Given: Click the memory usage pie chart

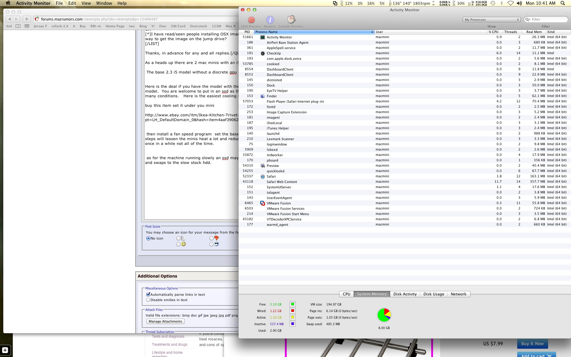Looking at the screenshot, I should point(384,315).
